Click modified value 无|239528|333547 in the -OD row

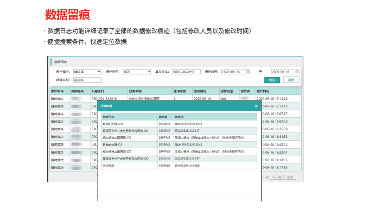187,159
